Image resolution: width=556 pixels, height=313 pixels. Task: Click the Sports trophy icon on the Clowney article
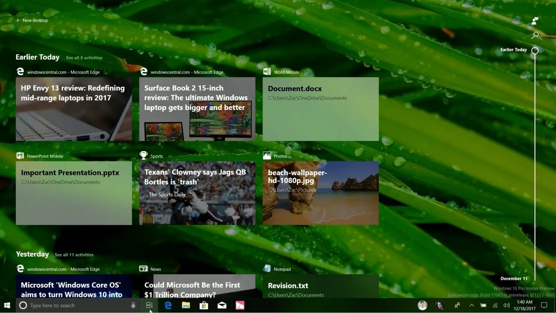click(143, 155)
